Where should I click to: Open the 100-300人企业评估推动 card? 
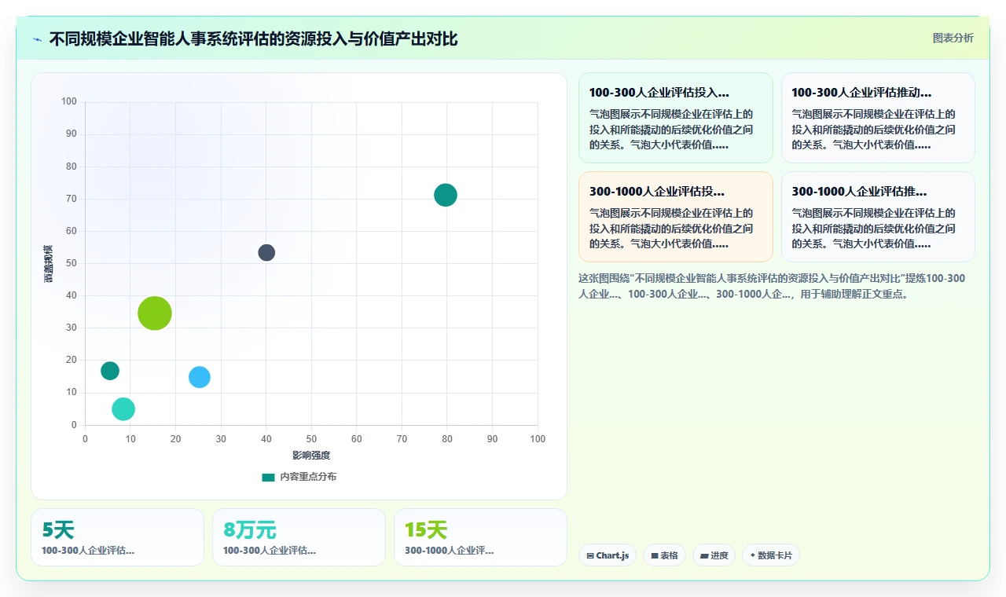tap(878, 118)
